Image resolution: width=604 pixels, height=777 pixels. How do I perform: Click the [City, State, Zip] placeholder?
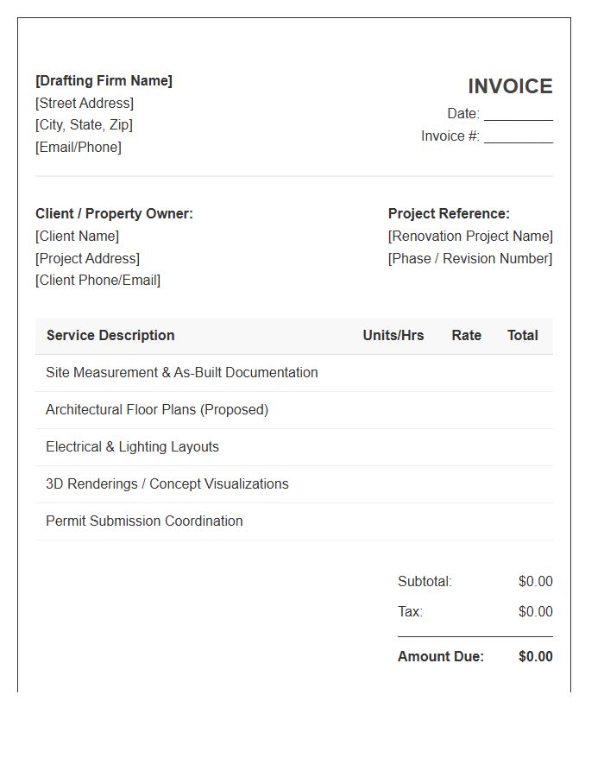tap(85, 125)
